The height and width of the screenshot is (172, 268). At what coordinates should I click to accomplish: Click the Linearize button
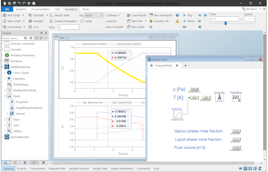point(112,21)
